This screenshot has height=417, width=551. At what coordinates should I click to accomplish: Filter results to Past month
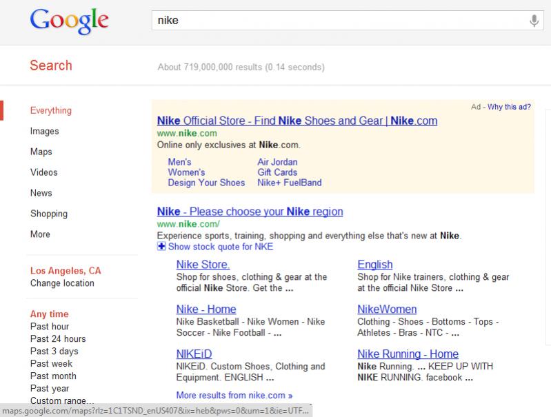(x=53, y=376)
